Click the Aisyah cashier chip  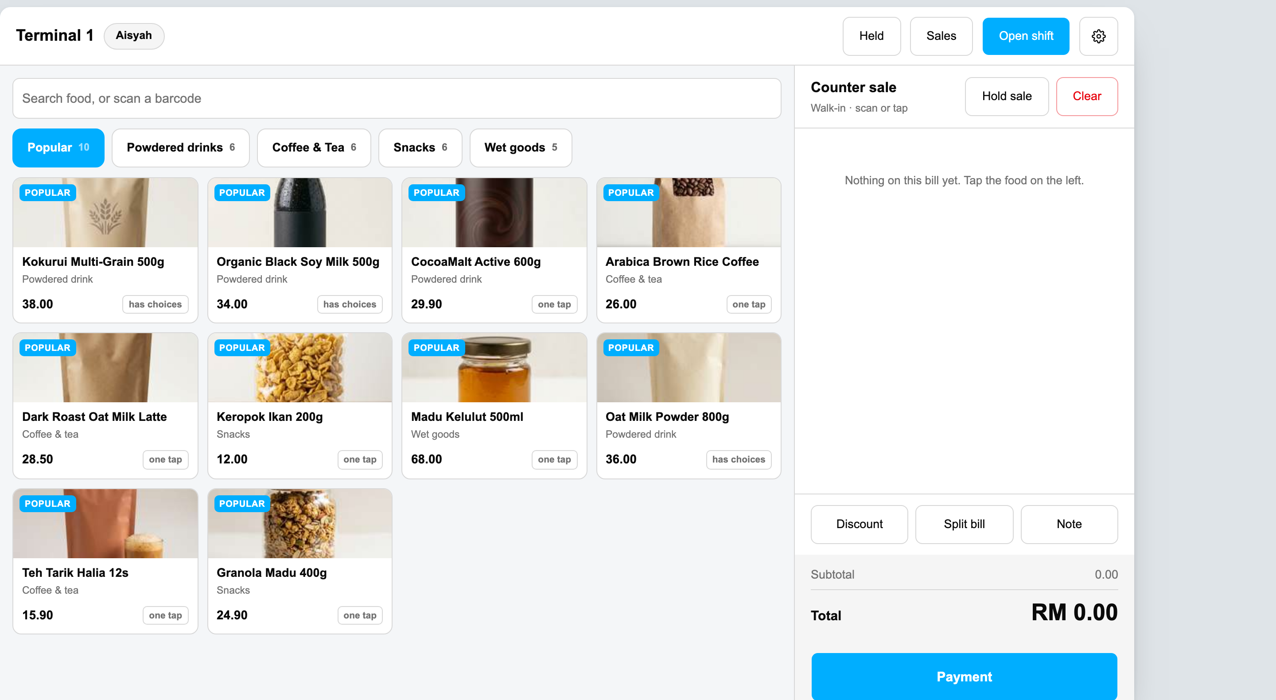(134, 36)
